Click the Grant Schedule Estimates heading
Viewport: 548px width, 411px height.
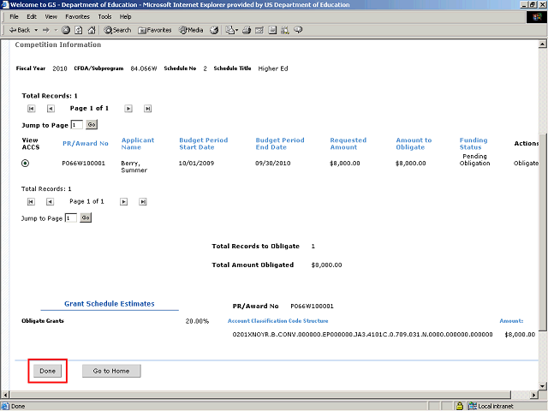[x=109, y=304]
